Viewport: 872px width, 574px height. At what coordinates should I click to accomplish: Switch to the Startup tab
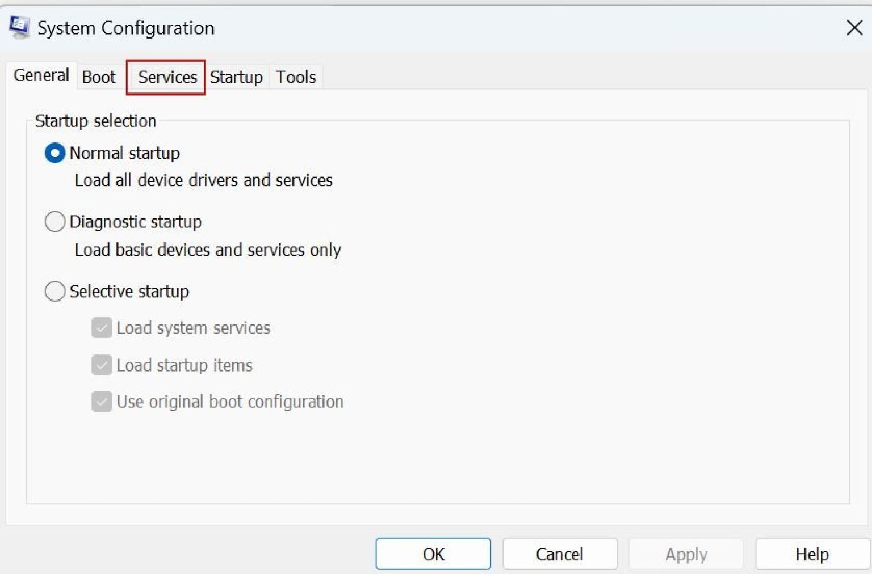pos(236,77)
